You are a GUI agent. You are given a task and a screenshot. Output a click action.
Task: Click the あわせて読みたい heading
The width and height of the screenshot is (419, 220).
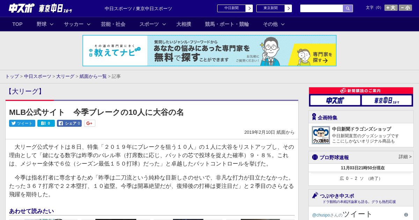(x=31, y=211)
